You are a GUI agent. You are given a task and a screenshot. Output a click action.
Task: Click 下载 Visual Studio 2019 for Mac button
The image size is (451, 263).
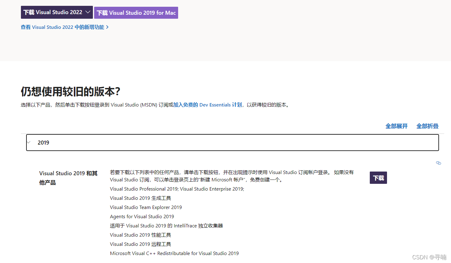[x=136, y=13]
